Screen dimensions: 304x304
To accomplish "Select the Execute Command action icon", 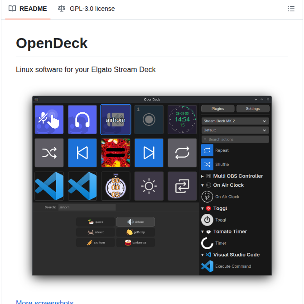I will tap(207, 266).
